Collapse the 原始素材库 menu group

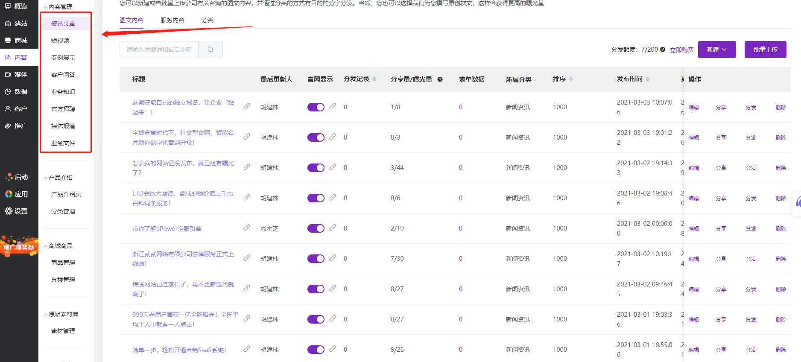[x=61, y=314]
